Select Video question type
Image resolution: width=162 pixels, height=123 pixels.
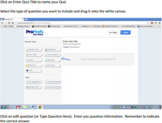(x=34, y=70)
